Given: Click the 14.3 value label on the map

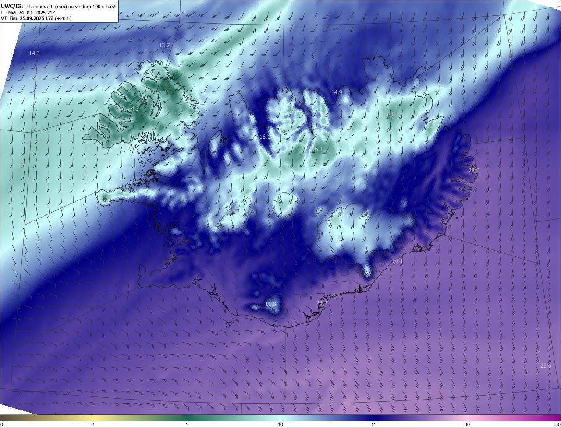Looking at the screenshot, I should click(34, 53).
